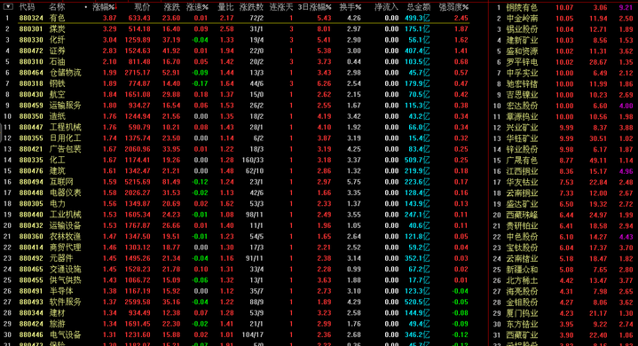This screenshot has height=346, width=638.
Task: Sort by the 量比 column header
Action: pos(225,7)
